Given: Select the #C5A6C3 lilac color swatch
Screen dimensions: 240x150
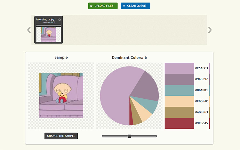Looking at the screenshot, I should (x=179, y=68).
